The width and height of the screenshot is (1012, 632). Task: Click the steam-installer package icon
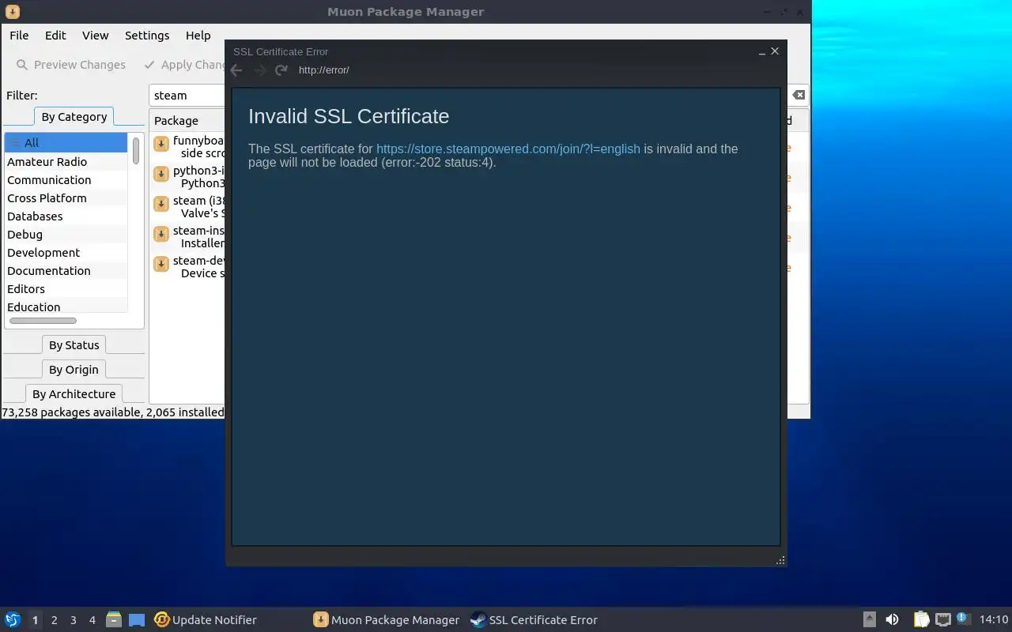tap(161, 234)
